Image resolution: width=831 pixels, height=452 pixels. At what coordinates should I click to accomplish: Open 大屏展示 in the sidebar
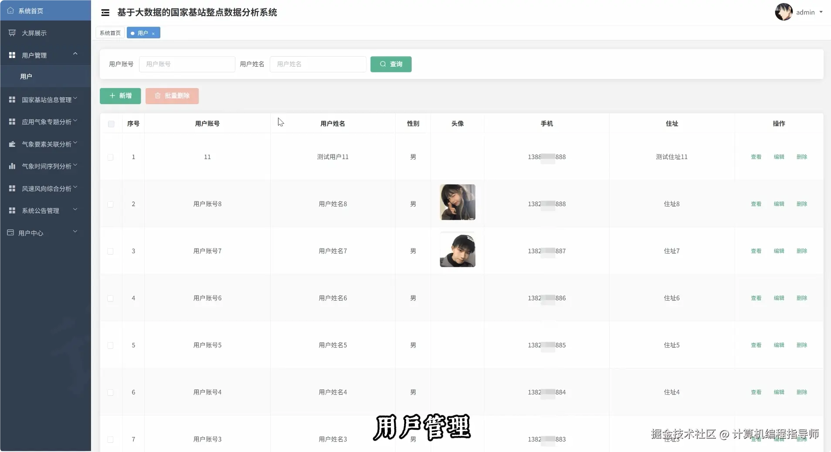tap(45, 33)
